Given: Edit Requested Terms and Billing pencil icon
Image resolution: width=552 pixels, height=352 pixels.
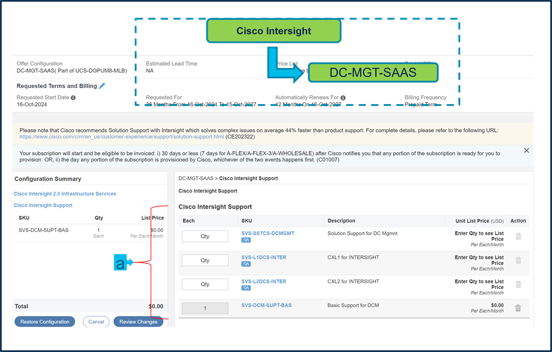Looking at the screenshot, I should [x=102, y=86].
